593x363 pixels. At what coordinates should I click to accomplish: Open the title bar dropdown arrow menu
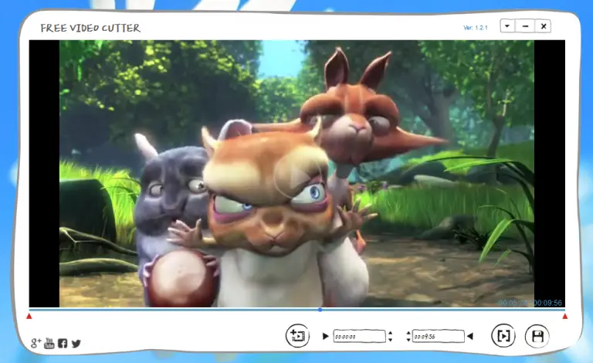point(507,26)
